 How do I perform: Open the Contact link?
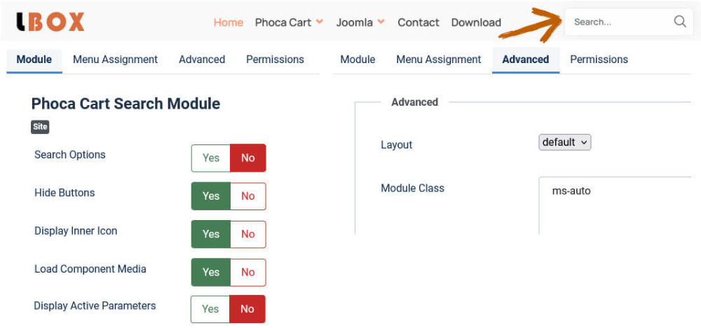coord(418,22)
